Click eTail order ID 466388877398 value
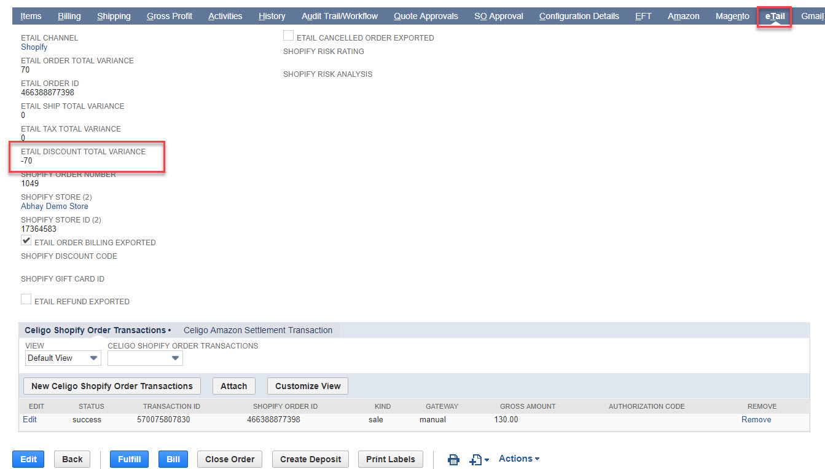 [x=47, y=92]
